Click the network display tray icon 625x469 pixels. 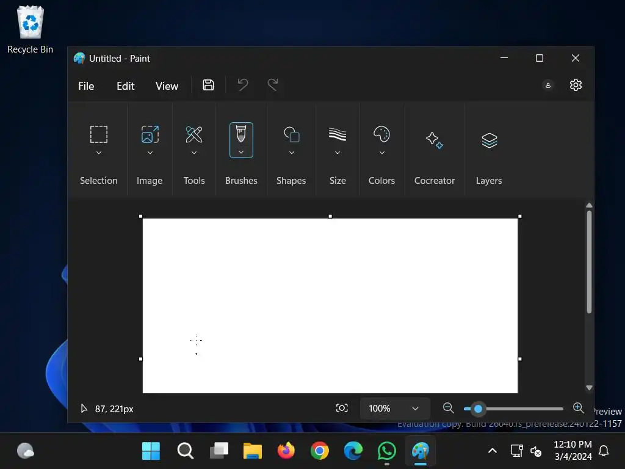516,451
